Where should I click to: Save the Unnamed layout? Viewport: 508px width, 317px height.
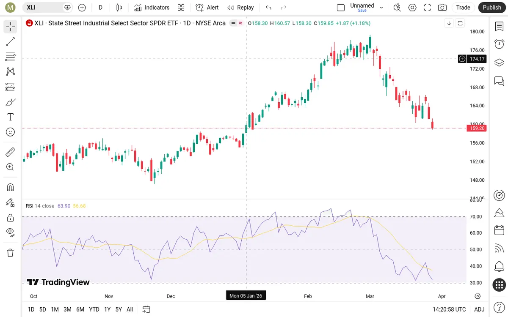tap(362, 8)
